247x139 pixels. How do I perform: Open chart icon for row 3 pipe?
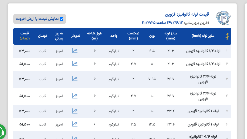[x=75, y=79]
